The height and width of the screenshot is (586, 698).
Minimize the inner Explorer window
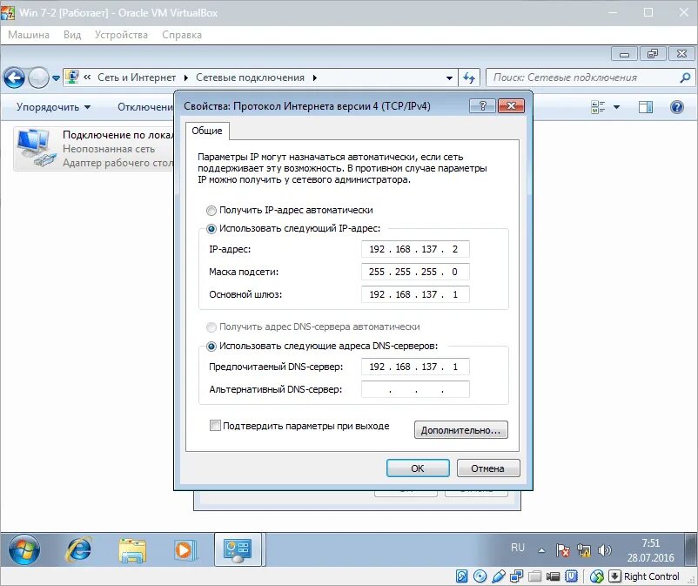625,54
